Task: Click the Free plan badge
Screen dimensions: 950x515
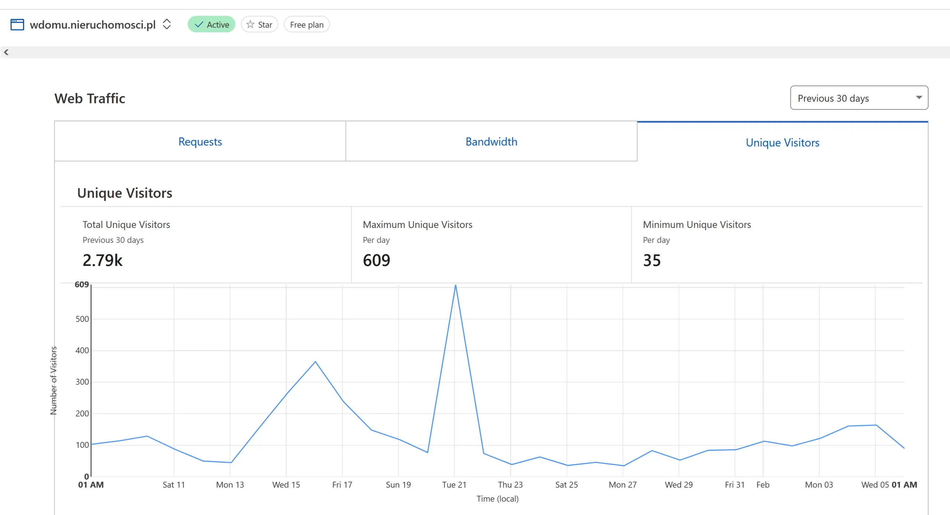Action: pyautogui.click(x=307, y=24)
